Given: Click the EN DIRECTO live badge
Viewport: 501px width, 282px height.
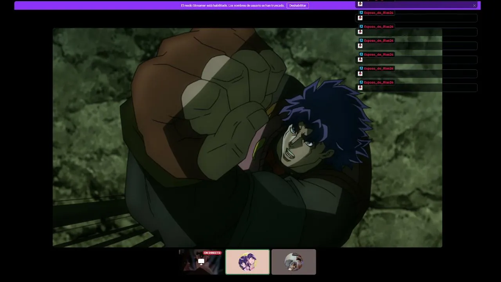Looking at the screenshot, I should (x=212, y=253).
